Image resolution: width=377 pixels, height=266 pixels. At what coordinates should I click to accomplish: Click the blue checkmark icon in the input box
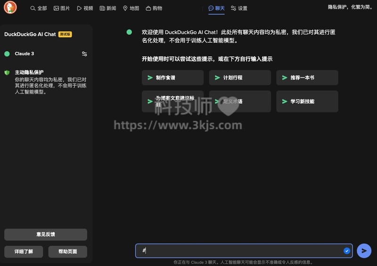[347, 251]
